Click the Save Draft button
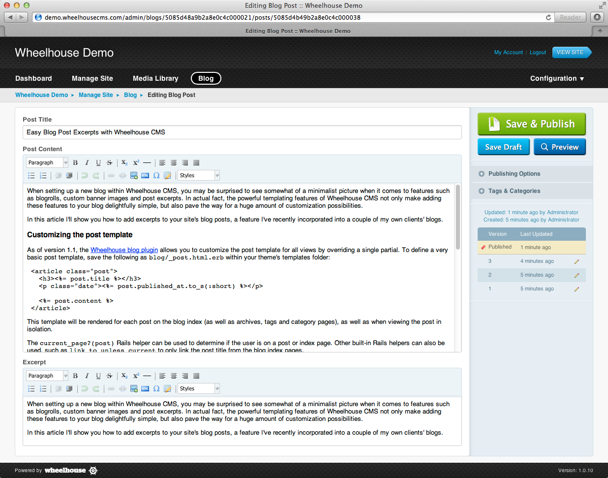The image size is (608, 478). tap(504, 147)
